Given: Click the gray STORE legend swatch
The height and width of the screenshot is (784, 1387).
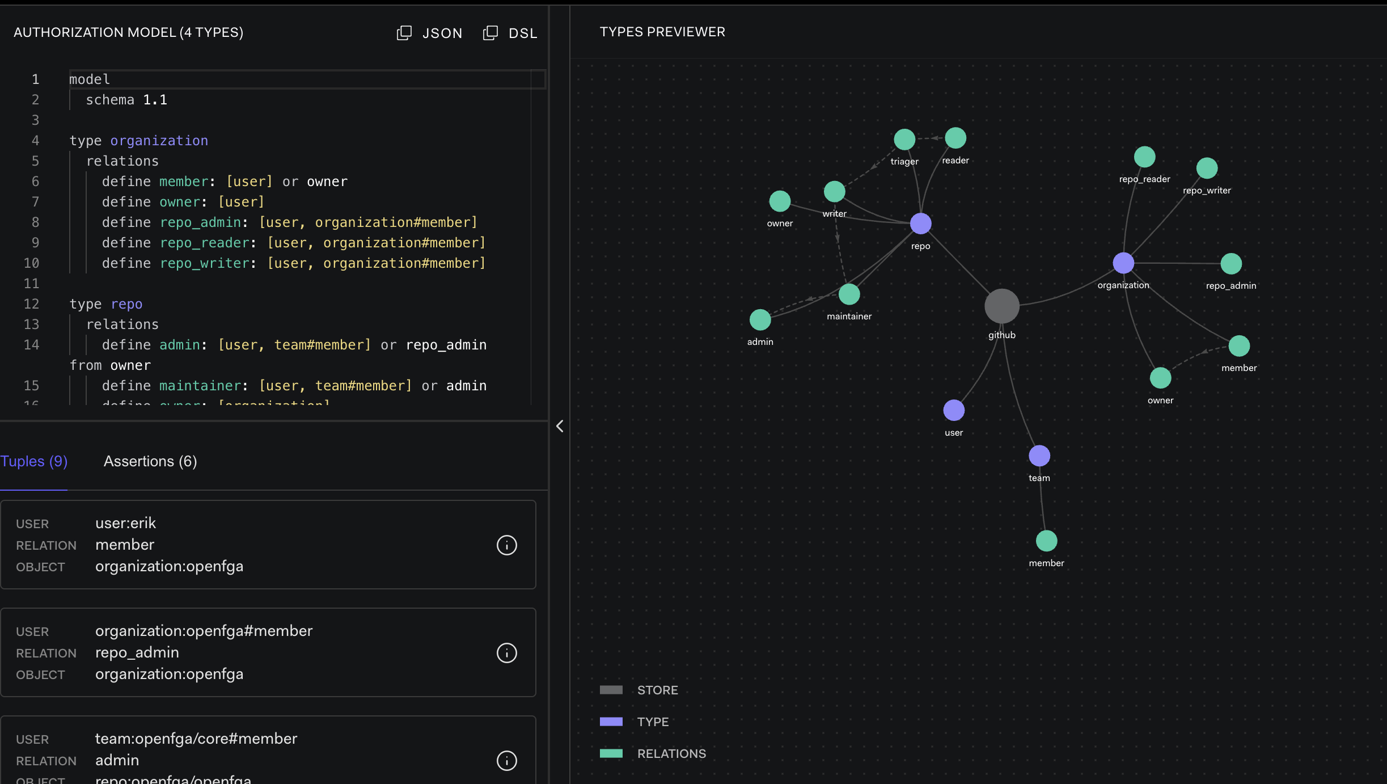Looking at the screenshot, I should (x=611, y=690).
